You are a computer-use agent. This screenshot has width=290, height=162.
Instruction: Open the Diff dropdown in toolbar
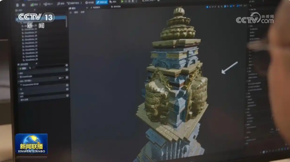tap(48, 4)
